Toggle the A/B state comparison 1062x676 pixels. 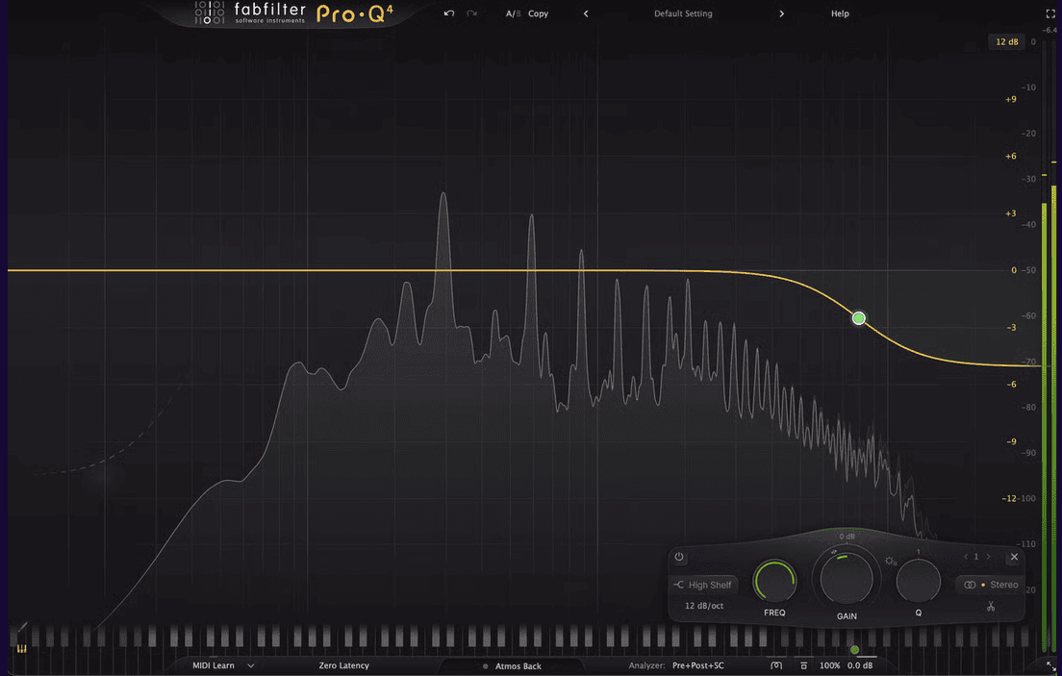(514, 13)
